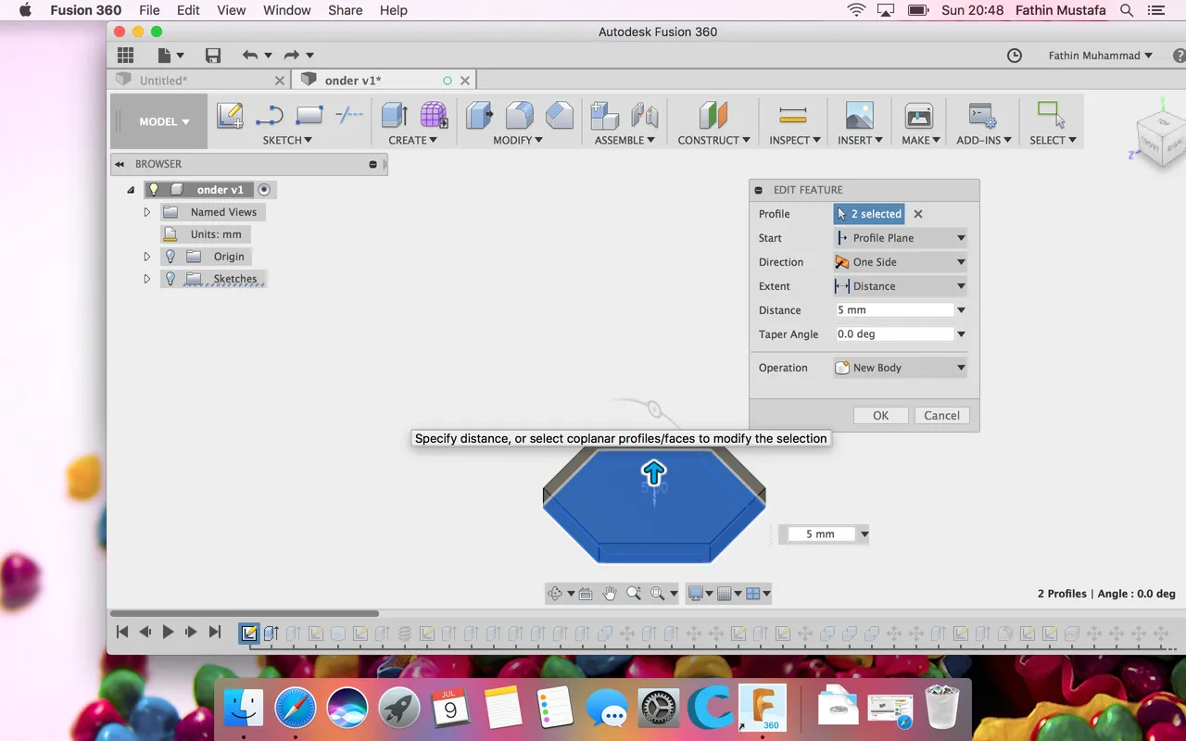Screen dimensions: 1186x741
Task: Select the Create Sketch tool
Action: pos(230,116)
